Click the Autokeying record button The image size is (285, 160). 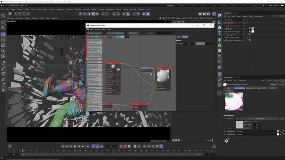(125, 146)
